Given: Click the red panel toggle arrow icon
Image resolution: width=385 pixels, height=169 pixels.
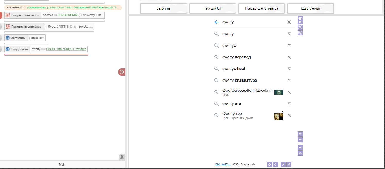Looking at the screenshot, I should pyautogui.click(x=122, y=72).
